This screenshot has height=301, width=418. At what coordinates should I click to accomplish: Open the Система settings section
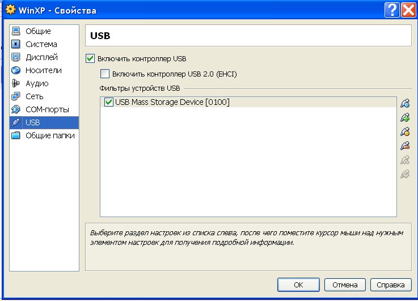point(41,44)
